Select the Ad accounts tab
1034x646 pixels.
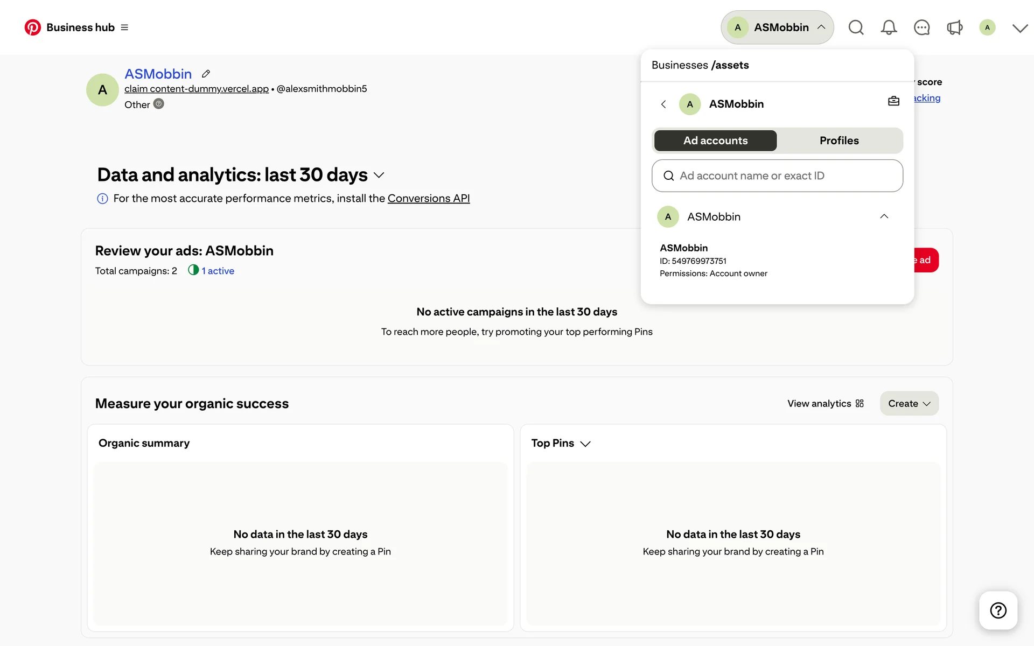click(715, 141)
